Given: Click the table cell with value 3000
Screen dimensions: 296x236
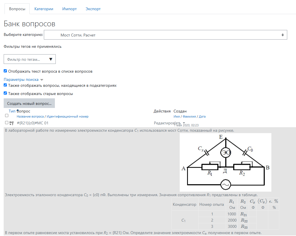Looking at the screenshot, I should click(x=232, y=226).
